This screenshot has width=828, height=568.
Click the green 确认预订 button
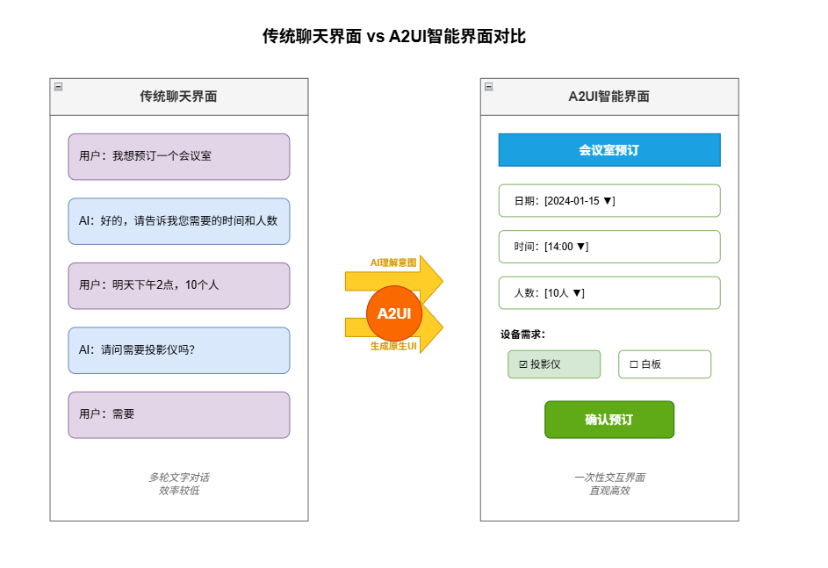tap(609, 420)
